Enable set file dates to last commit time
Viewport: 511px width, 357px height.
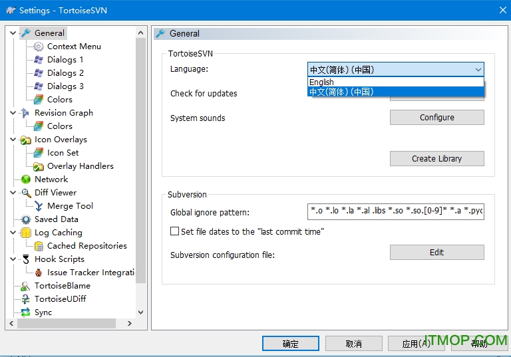[x=175, y=231]
